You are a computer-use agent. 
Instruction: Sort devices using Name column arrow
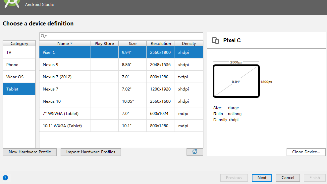coord(72,44)
